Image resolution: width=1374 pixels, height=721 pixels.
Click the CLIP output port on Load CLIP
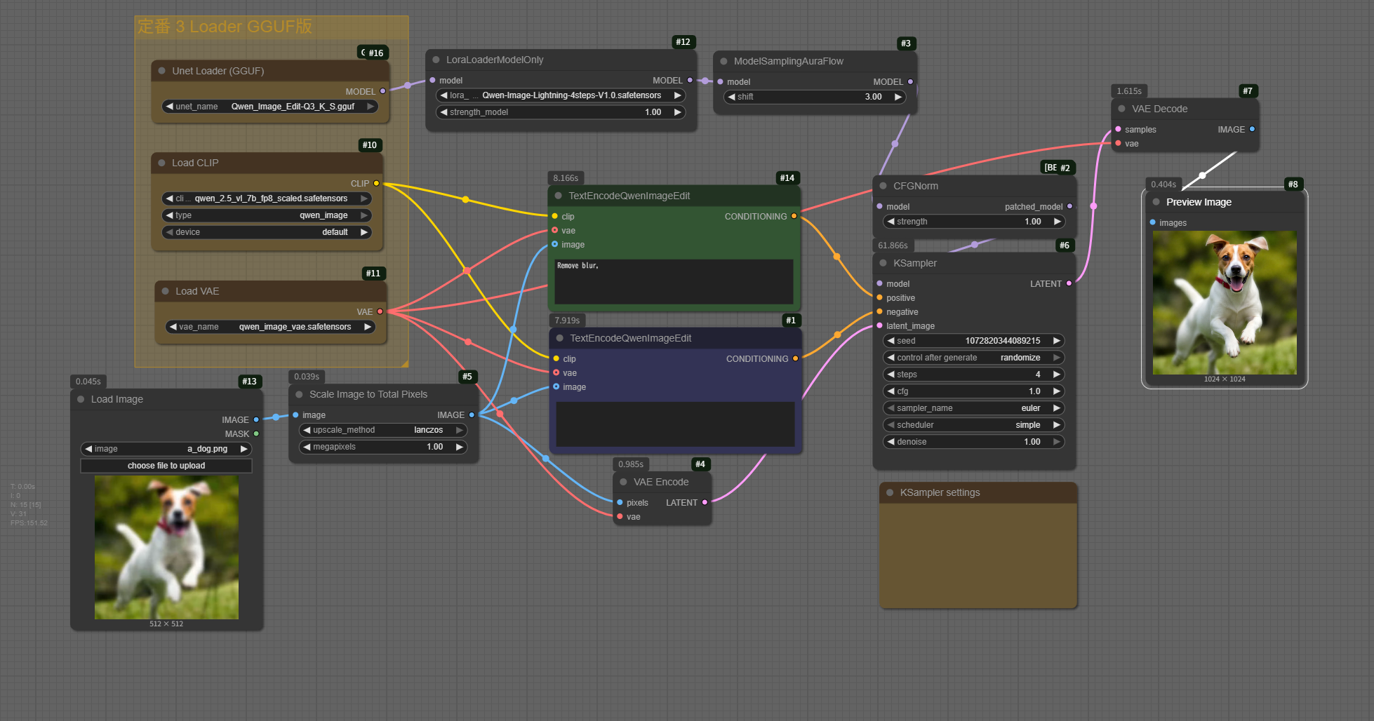[376, 183]
